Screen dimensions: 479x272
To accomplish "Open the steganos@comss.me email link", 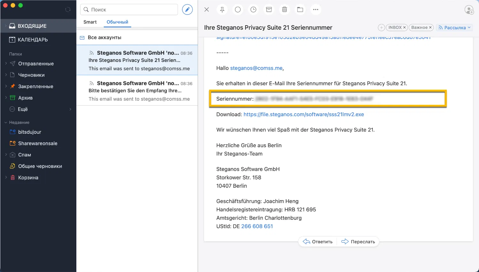I will (256, 68).
